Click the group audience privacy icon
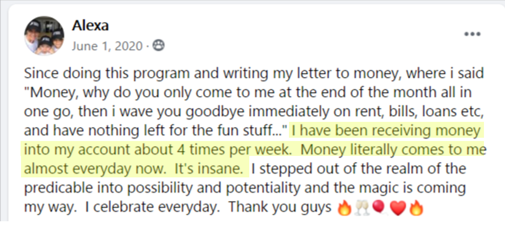 pos(158,46)
